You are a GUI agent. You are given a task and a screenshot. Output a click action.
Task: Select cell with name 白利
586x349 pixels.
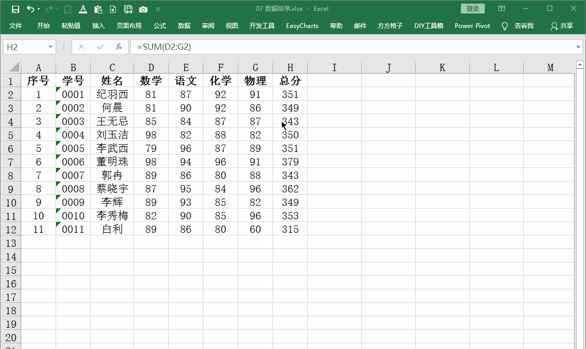112,229
